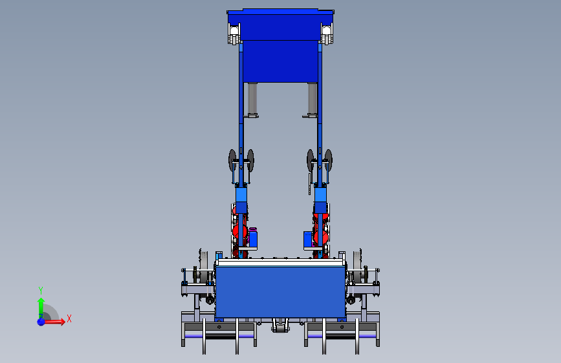Select the center hitch below blue box

click(x=281, y=325)
